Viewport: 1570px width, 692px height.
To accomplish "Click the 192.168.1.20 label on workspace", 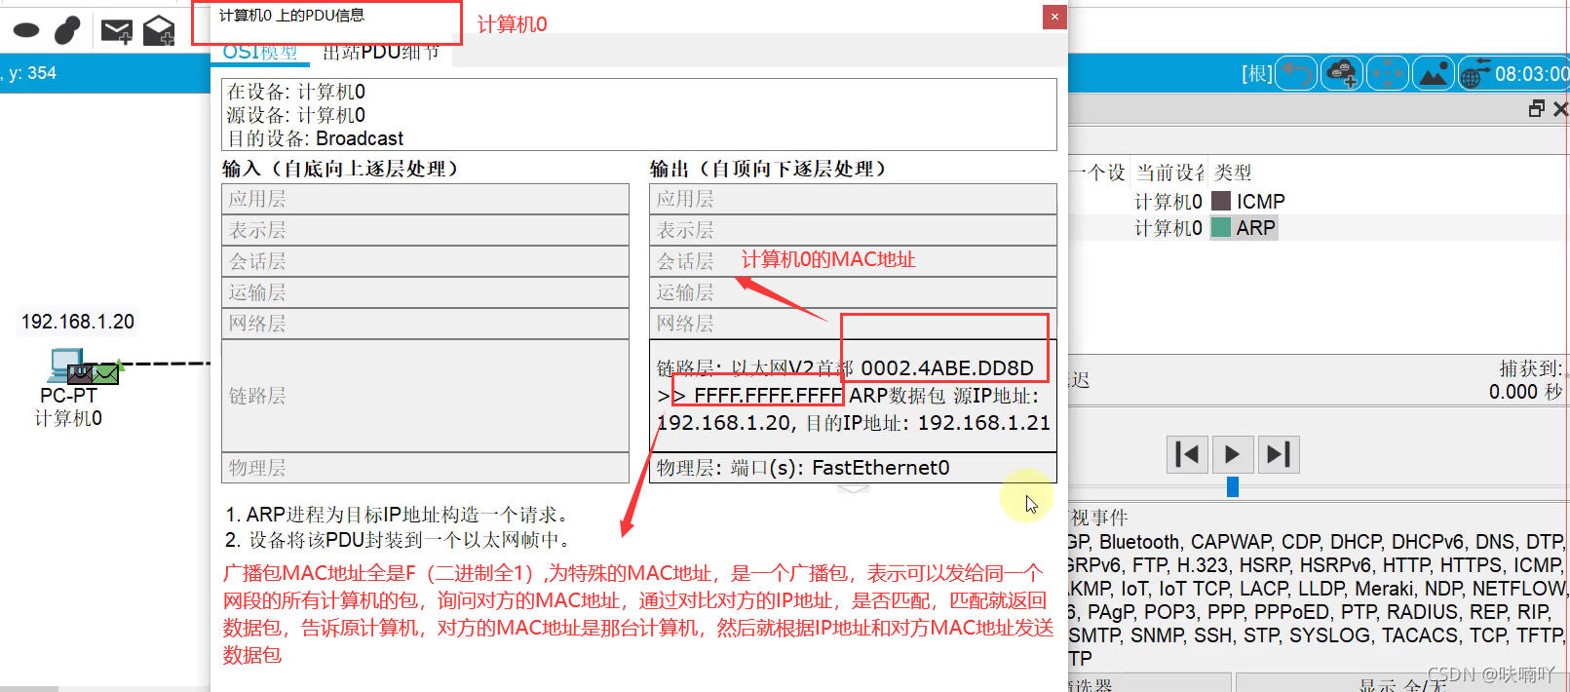I will (x=78, y=322).
